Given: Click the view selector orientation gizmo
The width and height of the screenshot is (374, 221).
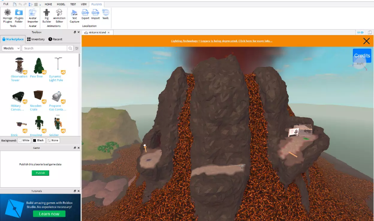Looking at the screenshot, I should tap(360, 63).
